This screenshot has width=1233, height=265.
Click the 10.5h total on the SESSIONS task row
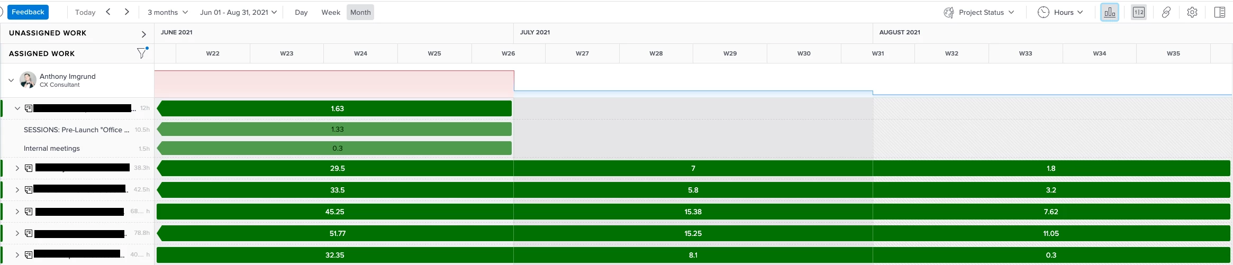coord(142,130)
